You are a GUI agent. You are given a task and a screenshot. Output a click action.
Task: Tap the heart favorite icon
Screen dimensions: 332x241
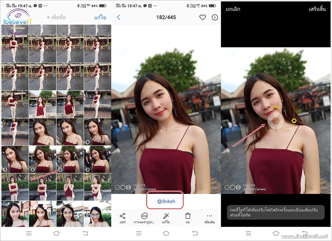coord(203,17)
